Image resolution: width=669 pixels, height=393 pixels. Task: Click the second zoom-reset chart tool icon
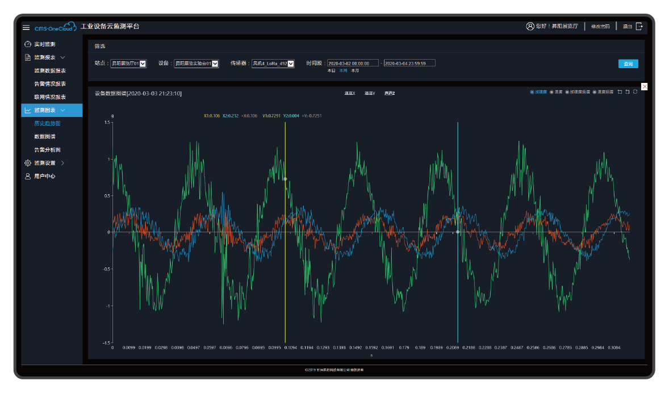point(628,92)
